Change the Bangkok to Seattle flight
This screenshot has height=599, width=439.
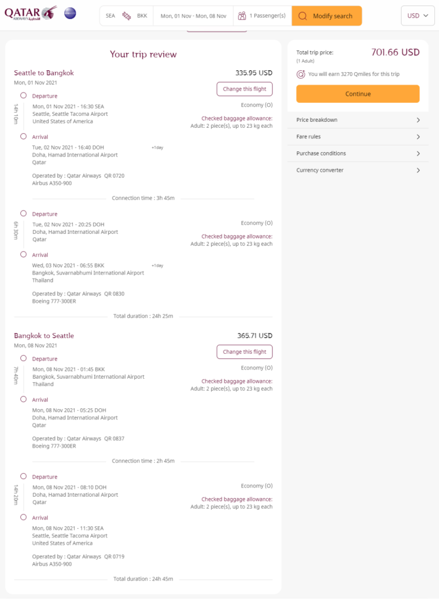click(244, 352)
